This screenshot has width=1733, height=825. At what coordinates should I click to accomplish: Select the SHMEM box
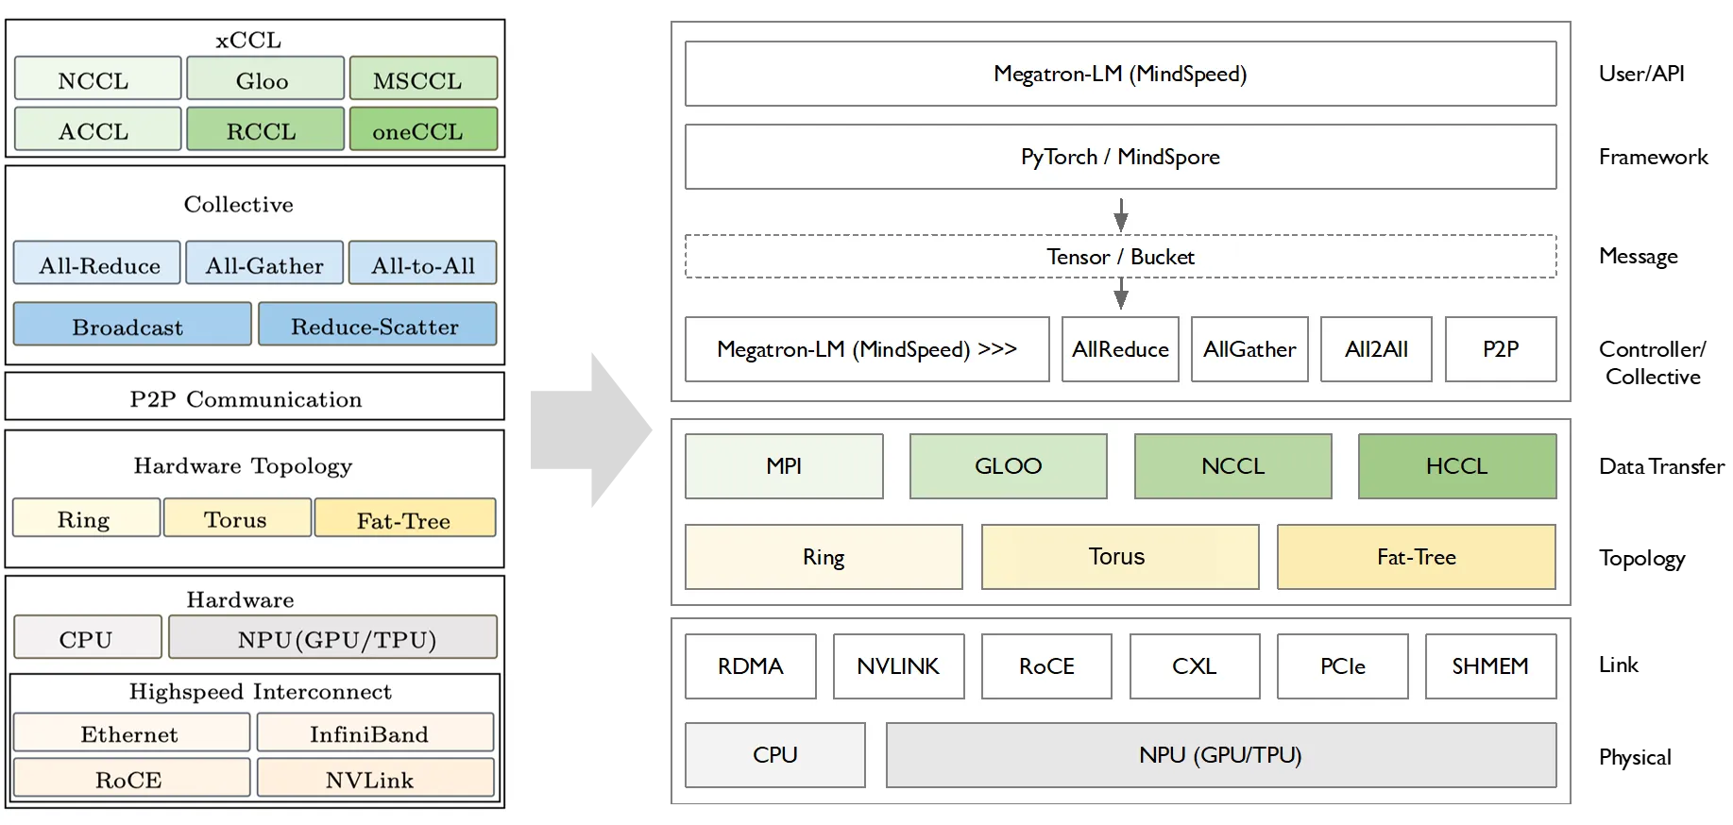click(1489, 666)
